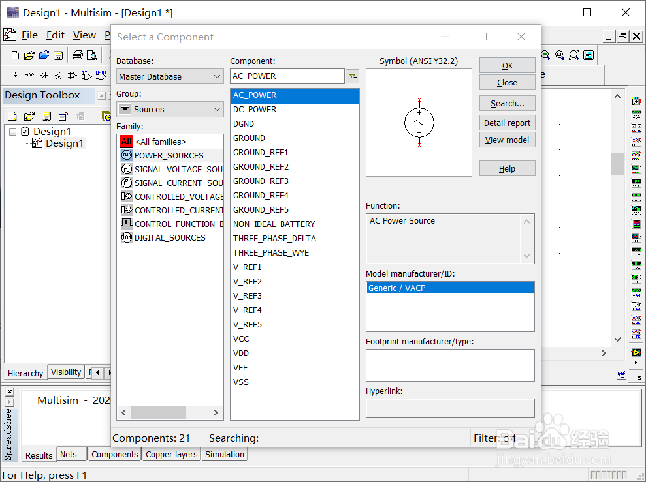Place an Analog op-amp component icon
Image resolution: width=646 pixels, height=482 pixels.
point(72,75)
